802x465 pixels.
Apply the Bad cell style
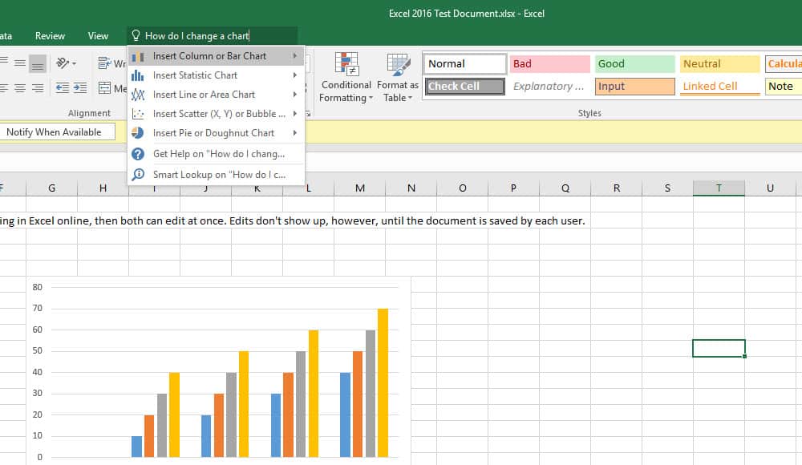(x=550, y=64)
